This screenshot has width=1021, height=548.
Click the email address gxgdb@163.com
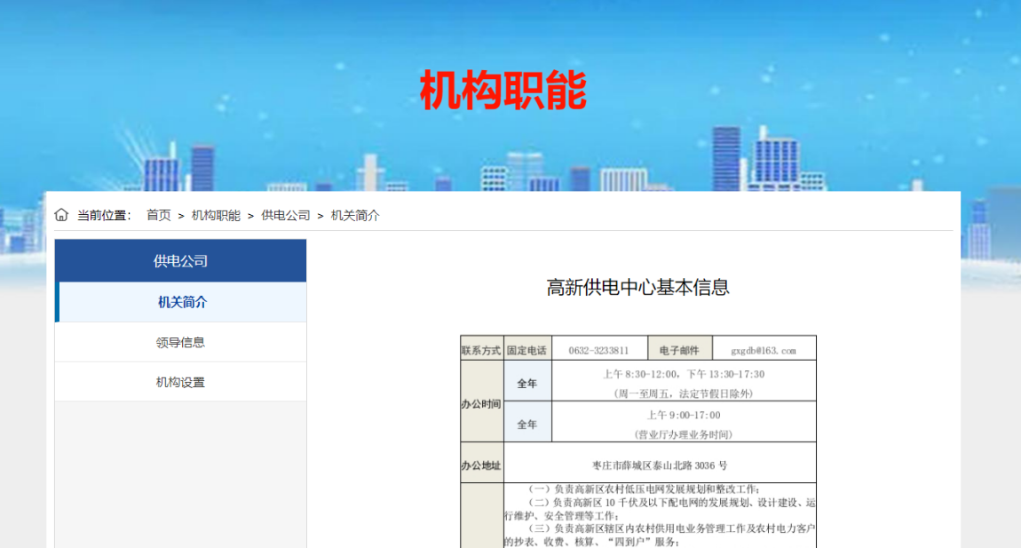tap(763, 350)
